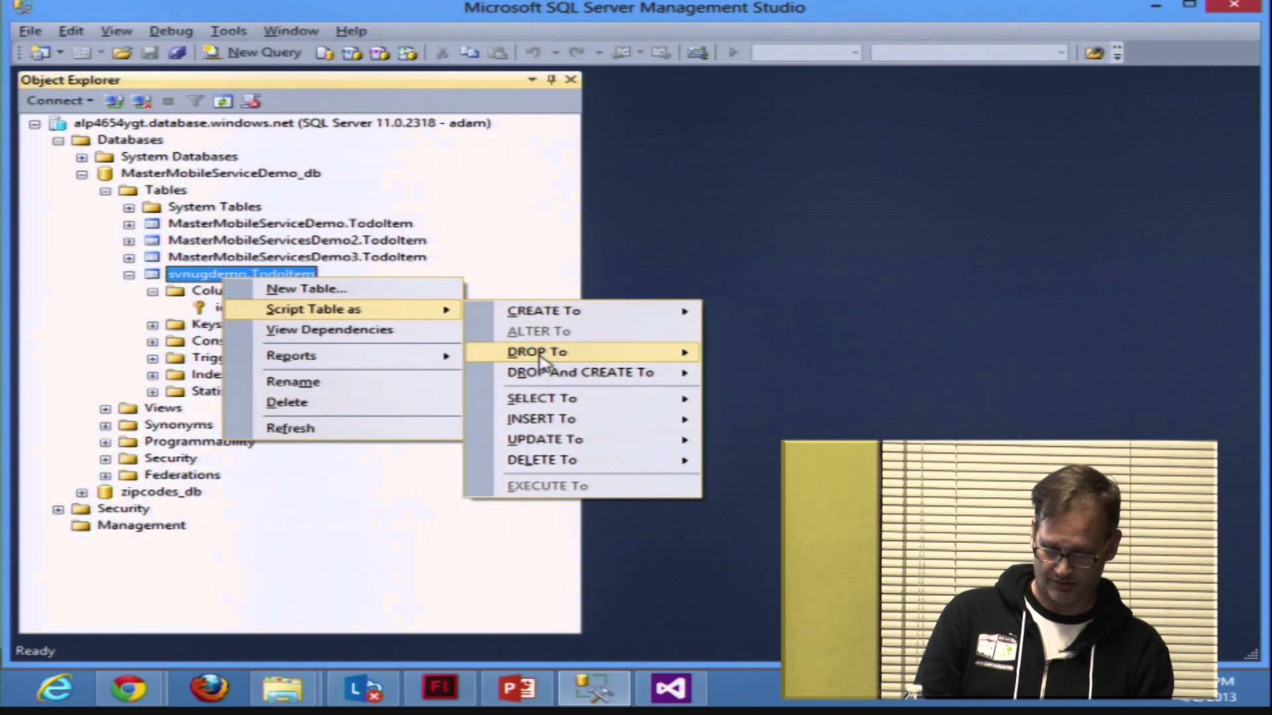
Task: Choose Delete in context menu
Action: coord(343,402)
